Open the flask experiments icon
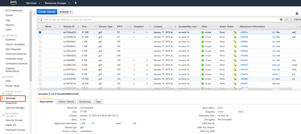301x134 pixels. (297, 13)
